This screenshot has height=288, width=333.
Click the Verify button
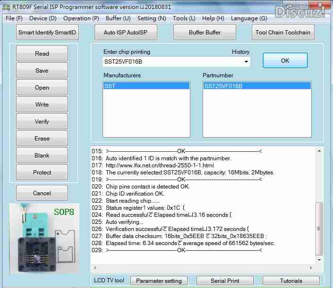[x=42, y=122]
